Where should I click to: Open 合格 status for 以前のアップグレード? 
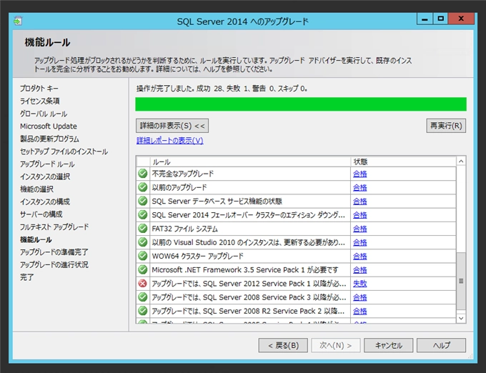tap(359, 187)
